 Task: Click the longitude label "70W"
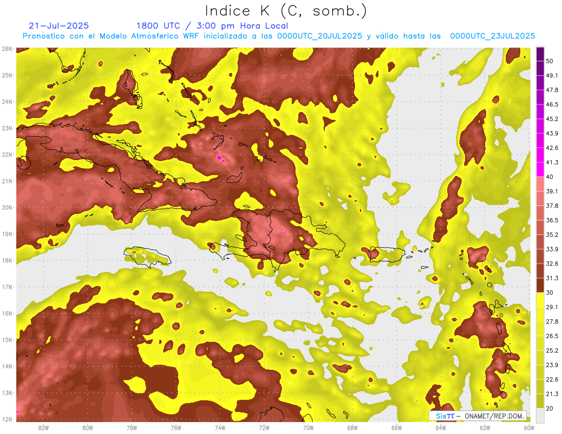click(308, 427)
